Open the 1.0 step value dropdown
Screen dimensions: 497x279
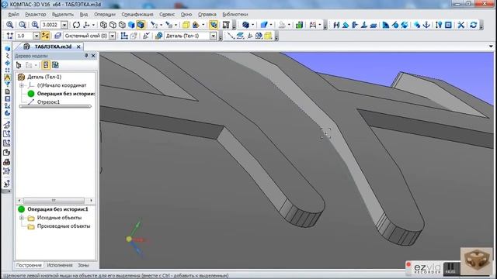click(x=36, y=36)
